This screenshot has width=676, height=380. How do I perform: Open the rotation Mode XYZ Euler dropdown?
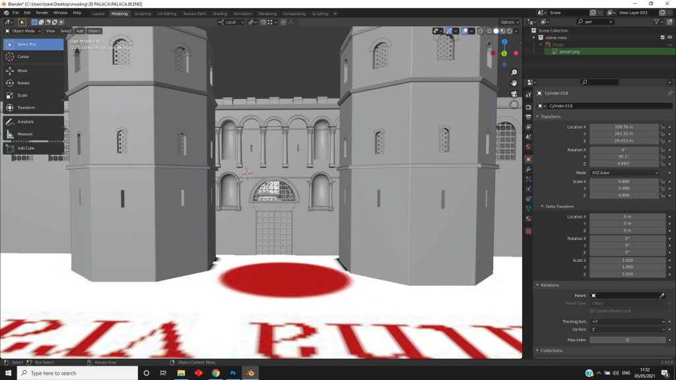tap(625, 173)
